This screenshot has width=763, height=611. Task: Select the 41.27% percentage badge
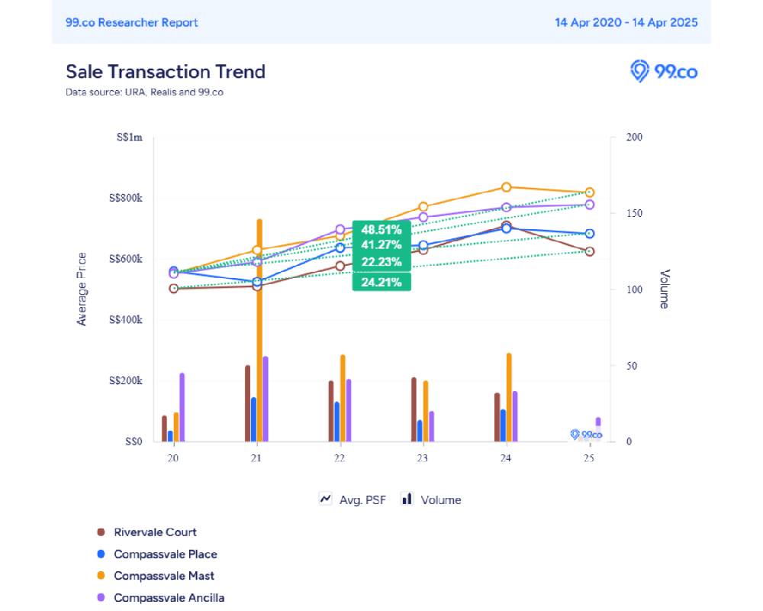click(x=381, y=245)
